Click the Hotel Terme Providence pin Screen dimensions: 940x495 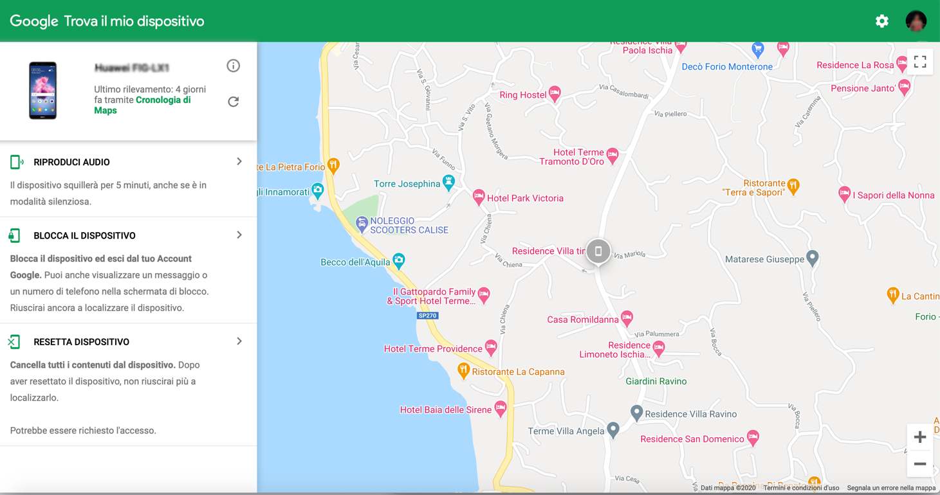click(x=491, y=348)
